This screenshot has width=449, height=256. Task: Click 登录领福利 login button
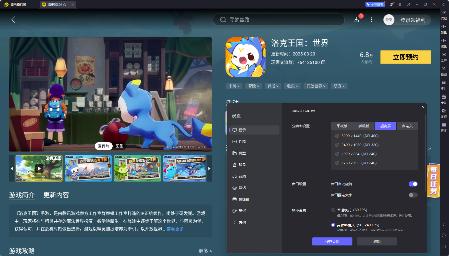pyautogui.click(x=413, y=20)
